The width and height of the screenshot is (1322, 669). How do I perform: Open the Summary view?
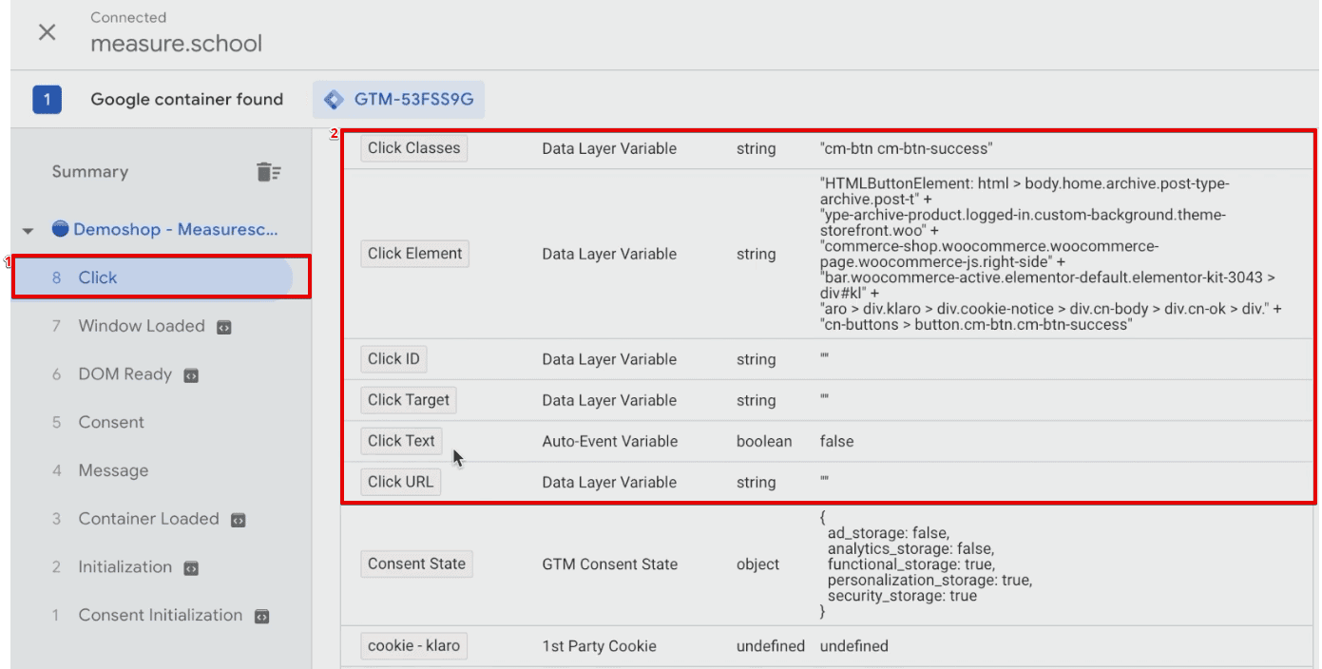90,171
